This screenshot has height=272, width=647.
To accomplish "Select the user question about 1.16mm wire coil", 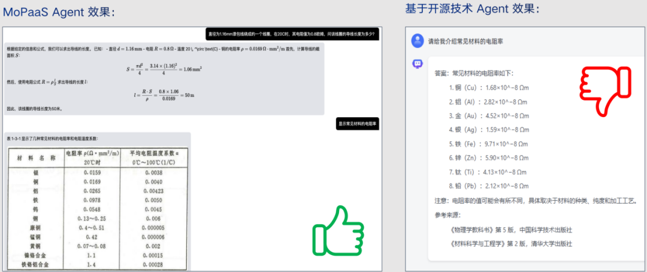I will click(292, 34).
